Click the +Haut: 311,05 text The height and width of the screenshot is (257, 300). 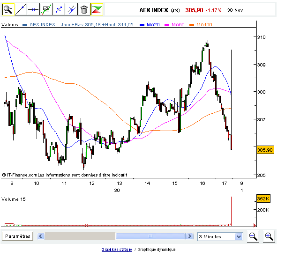118,25
